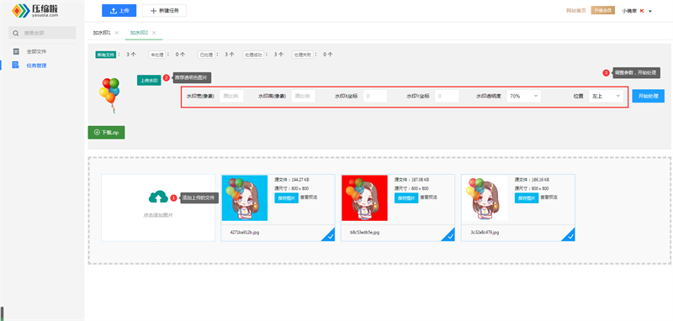Click the magnifier icon in the search box
Screen dimensions: 673x321
point(16,33)
